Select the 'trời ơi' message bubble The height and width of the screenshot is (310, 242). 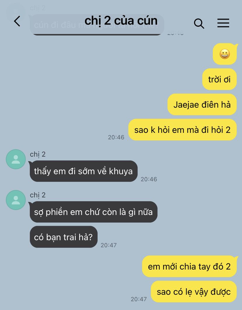pyautogui.click(x=219, y=79)
